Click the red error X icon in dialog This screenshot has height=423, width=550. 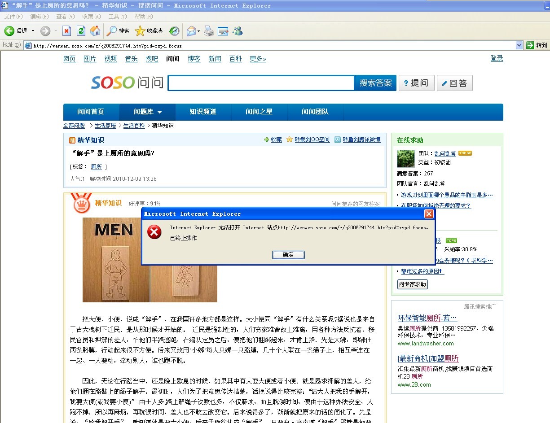pyautogui.click(x=154, y=232)
